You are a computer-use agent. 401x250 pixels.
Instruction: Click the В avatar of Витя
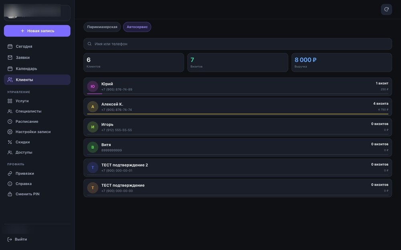[93, 147]
